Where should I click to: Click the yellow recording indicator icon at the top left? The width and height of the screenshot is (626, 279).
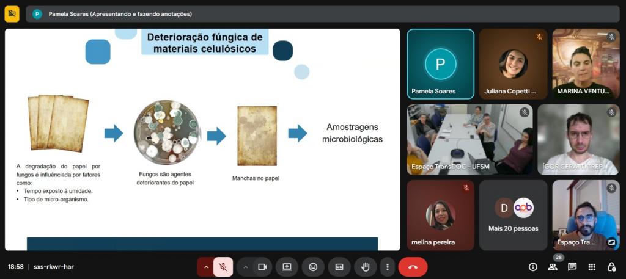[x=12, y=13]
